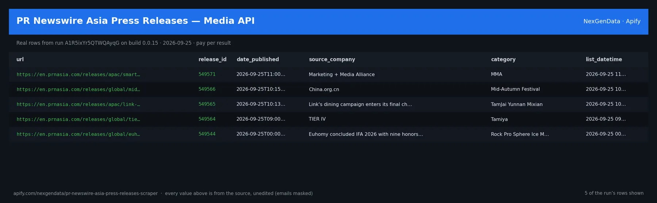The height and width of the screenshot is (203, 657).
Task: Click release ID 549566
Action: point(207,89)
